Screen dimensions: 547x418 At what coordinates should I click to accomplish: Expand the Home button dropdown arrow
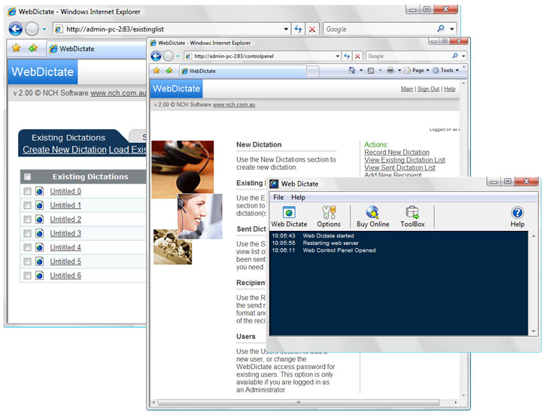coord(361,71)
